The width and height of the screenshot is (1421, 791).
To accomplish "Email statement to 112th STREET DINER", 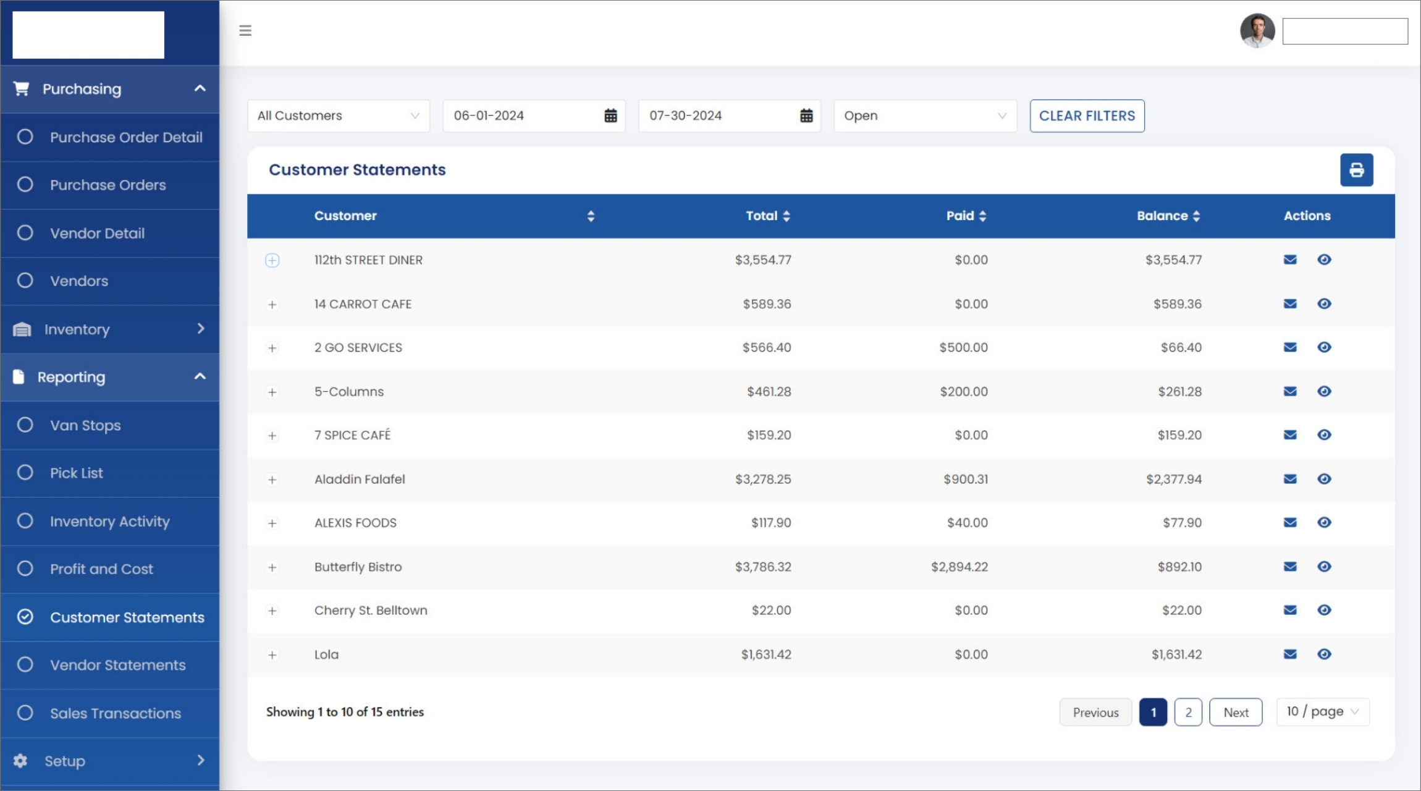I will (x=1290, y=260).
